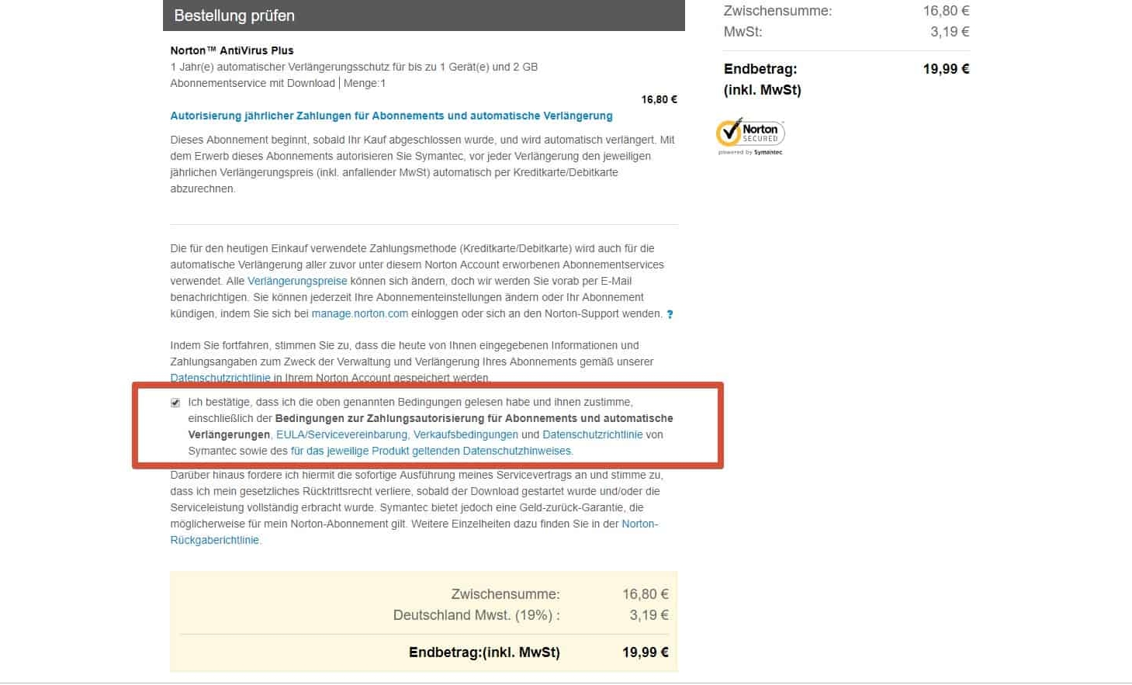1132x685 pixels.
Task: Open Datenschutzrichtlinie link after 'gemäß unserer'
Action: click(220, 378)
